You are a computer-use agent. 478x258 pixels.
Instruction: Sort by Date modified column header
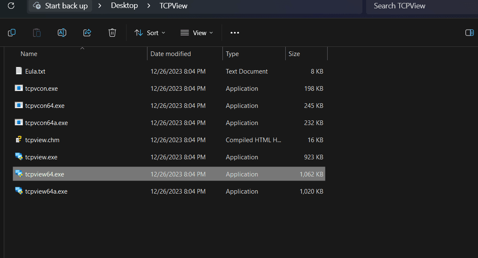click(171, 54)
